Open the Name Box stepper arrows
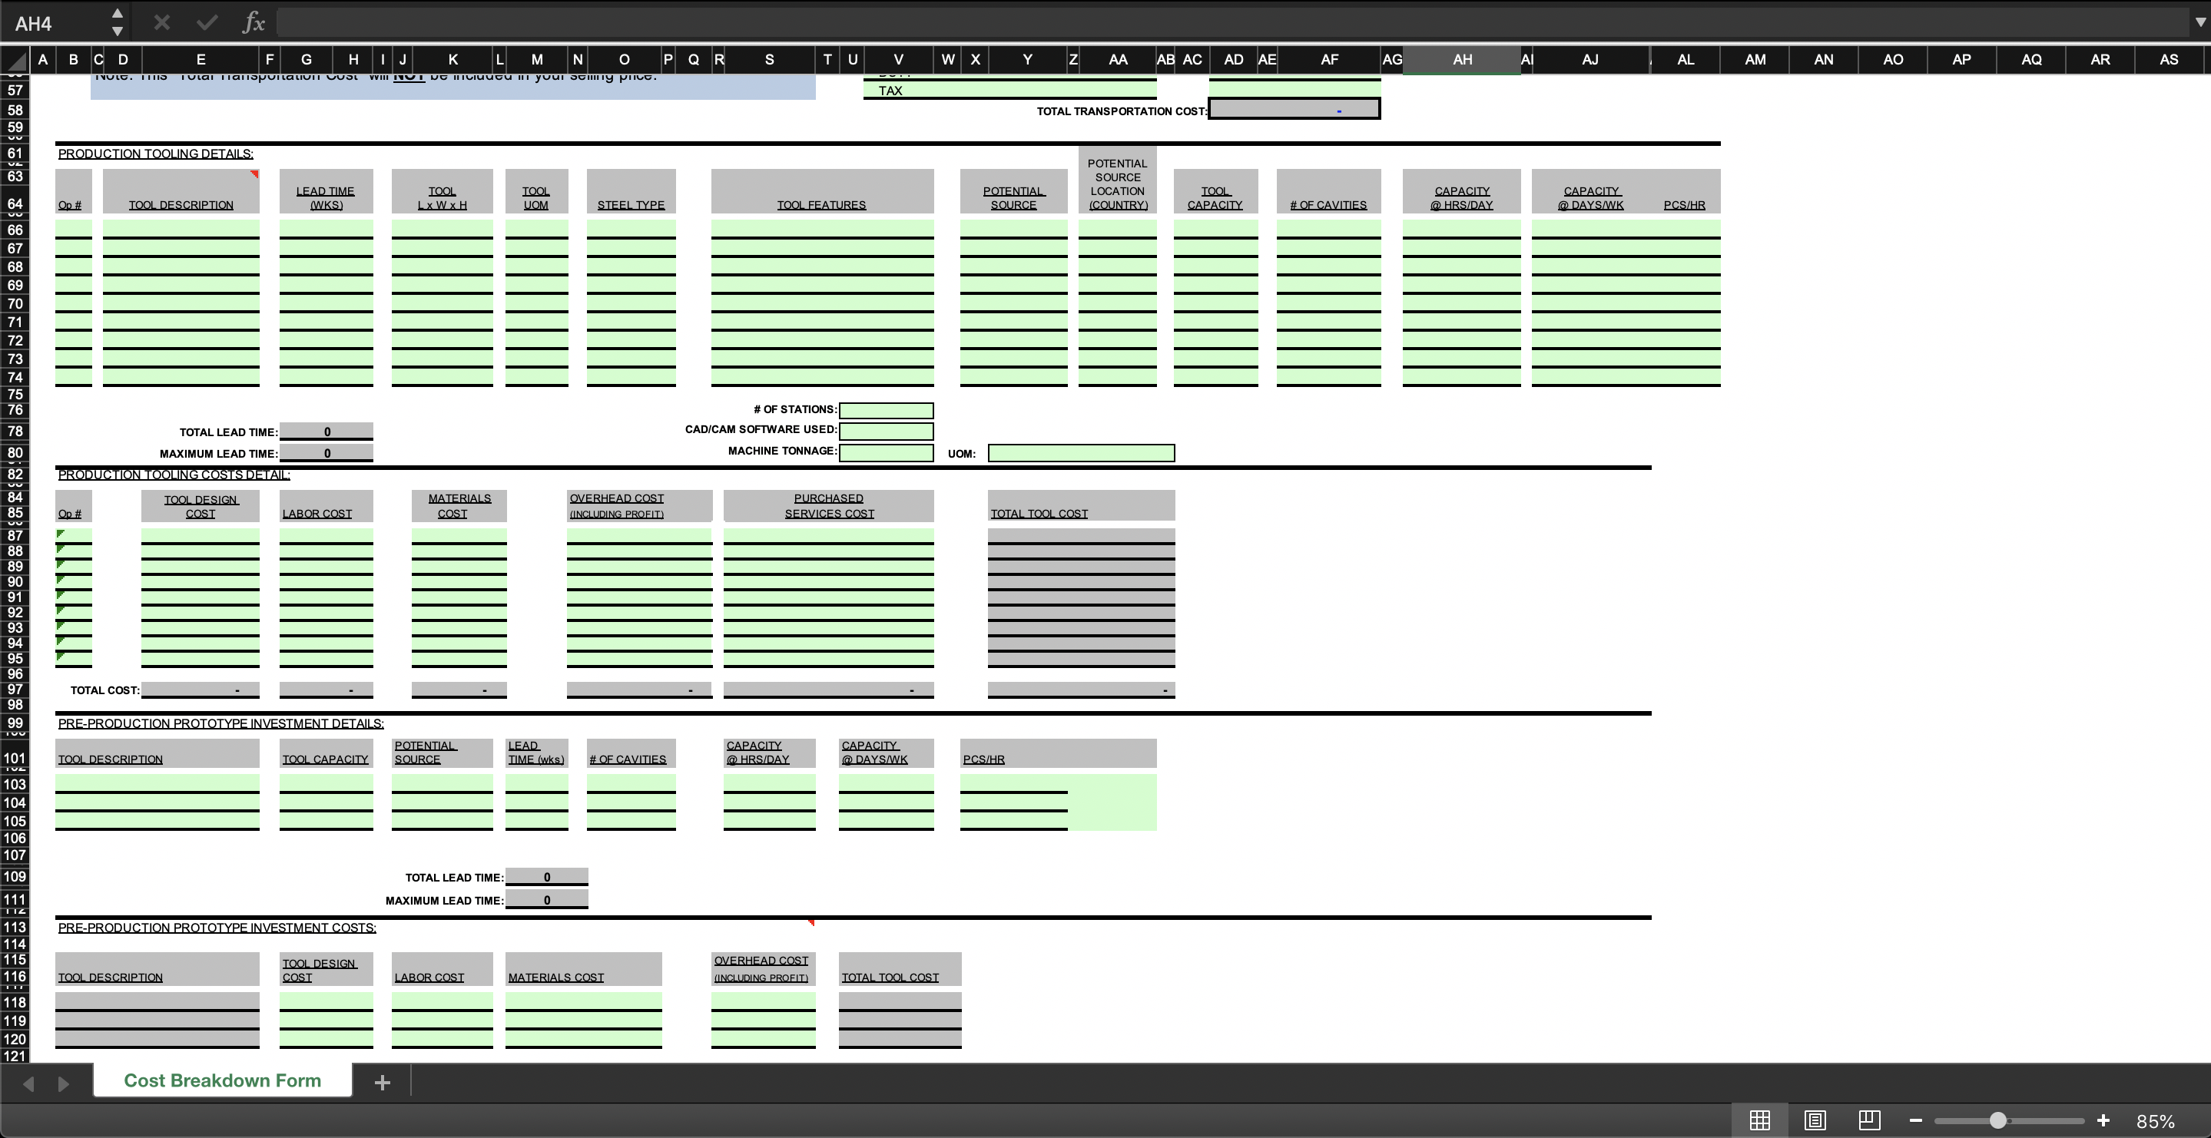Screen dimensions: 2211x1138 click(118, 23)
